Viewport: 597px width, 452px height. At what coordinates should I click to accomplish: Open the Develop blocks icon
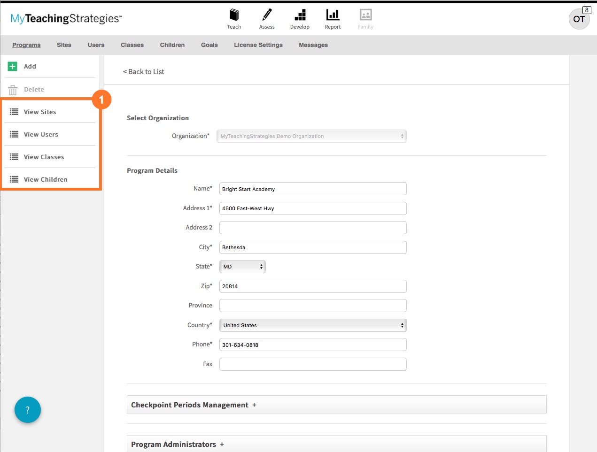click(300, 15)
